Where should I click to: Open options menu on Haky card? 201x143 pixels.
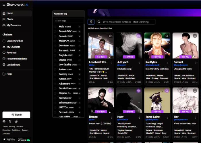tap(139, 118)
